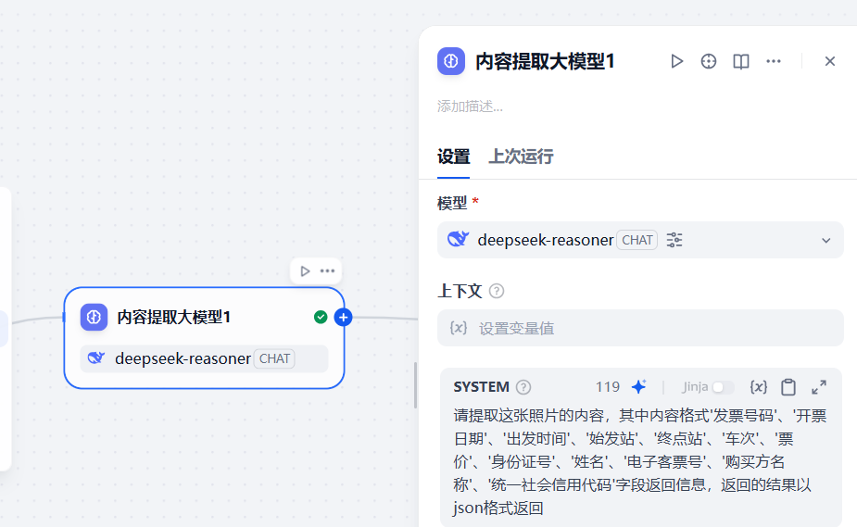Expand the SYSTEM prompt editor to fullscreen
This screenshot has width=857, height=527.
819,386
